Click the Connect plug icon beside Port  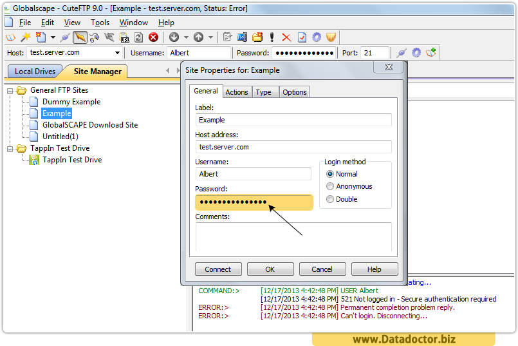(x=402, y=53)
